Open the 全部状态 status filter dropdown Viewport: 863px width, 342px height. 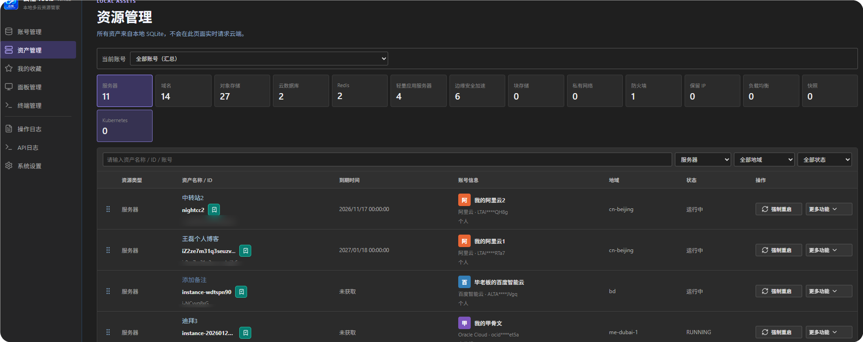click(825, 159)
